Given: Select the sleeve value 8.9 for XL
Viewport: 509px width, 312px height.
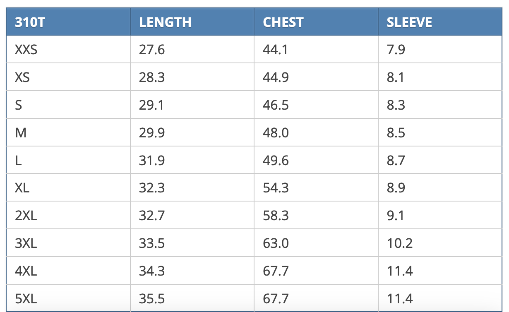Looking at the screenshot, I should pos(396,188).
